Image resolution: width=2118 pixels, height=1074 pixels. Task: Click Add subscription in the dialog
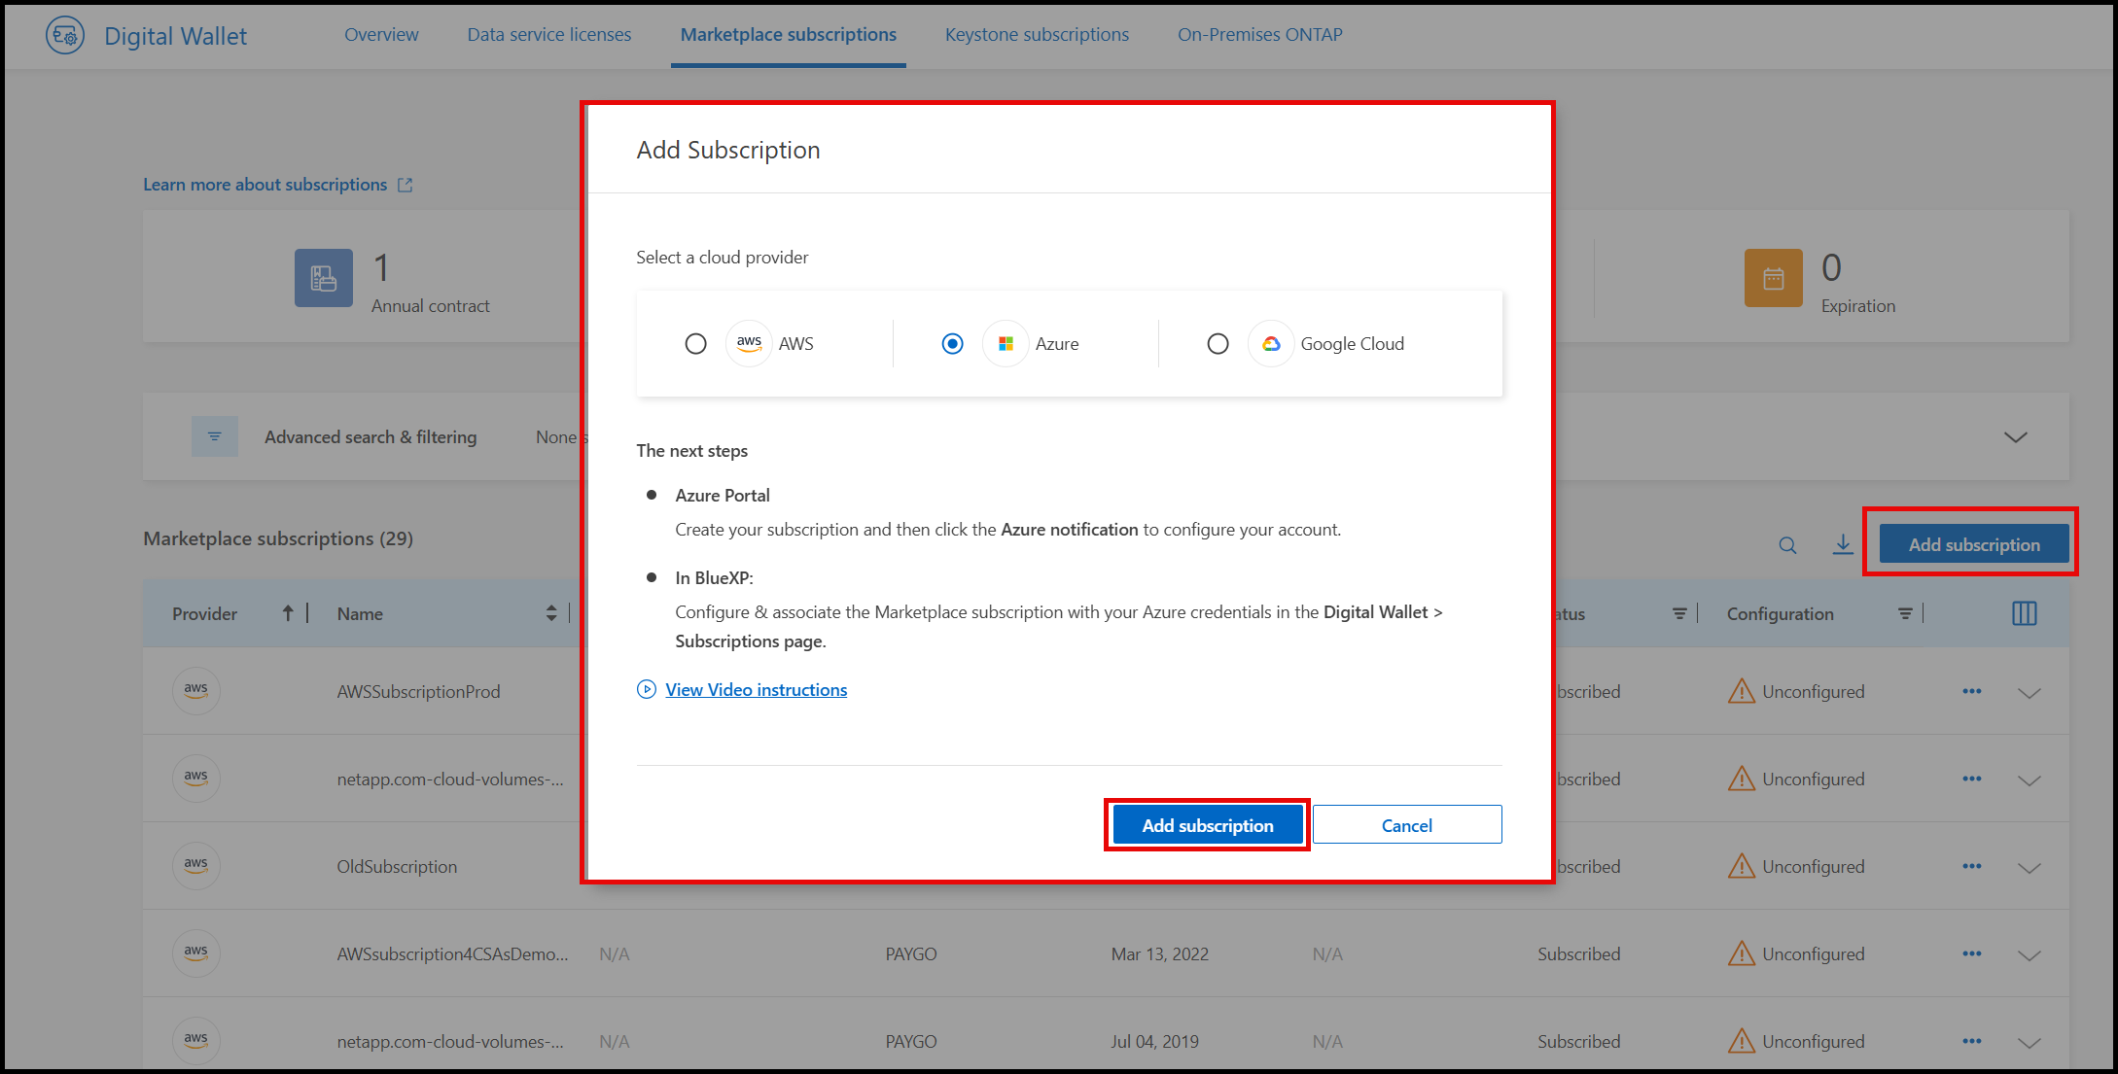click(x=1207, y=824)
